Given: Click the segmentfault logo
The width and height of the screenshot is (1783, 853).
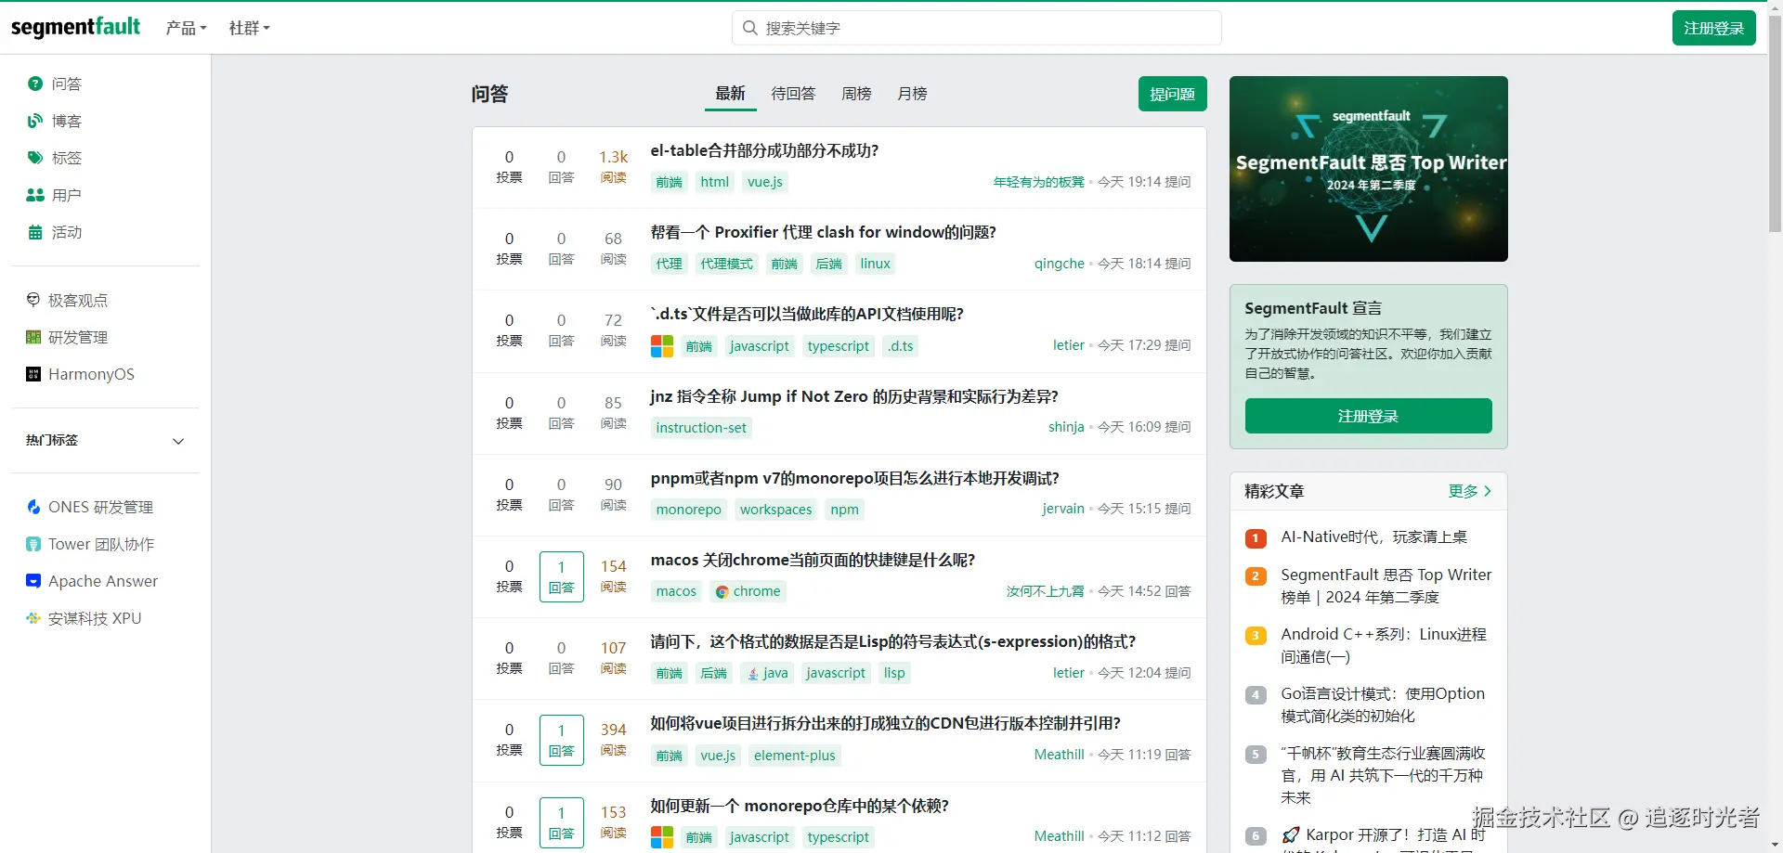Looking at the screenshot, I should (x=75, y=27).
